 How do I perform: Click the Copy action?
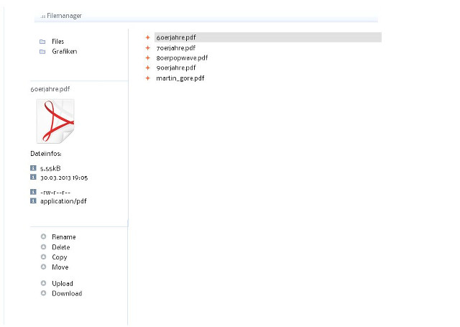pyautogui.click(x=60, y=257)
